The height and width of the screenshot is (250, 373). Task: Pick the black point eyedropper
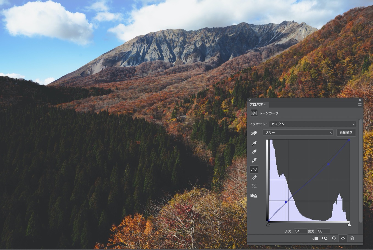[254, 144]
